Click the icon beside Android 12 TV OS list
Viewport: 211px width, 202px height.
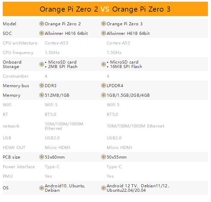tap(104, 188)
